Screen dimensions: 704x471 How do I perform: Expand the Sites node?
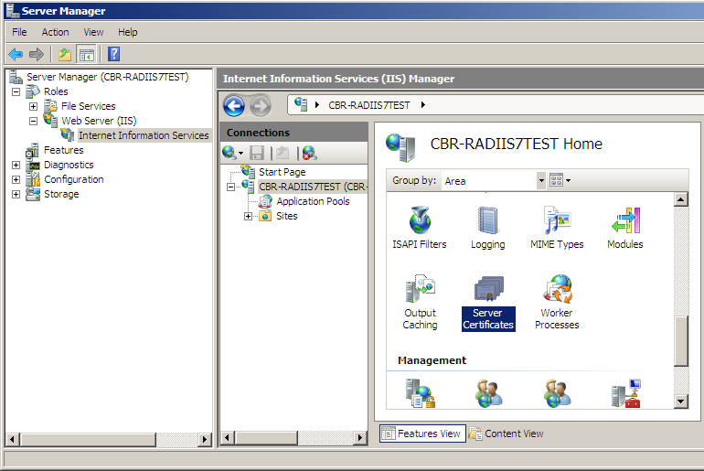(248, 217)
